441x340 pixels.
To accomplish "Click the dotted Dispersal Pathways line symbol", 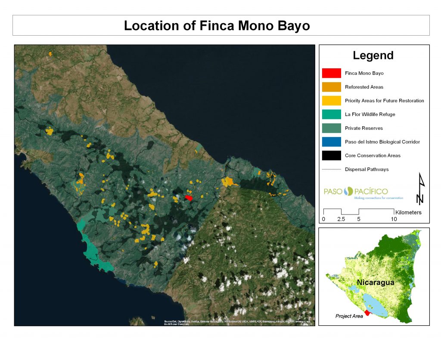I will click(x=331, y=169).
